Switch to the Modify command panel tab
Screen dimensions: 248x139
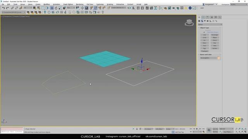coord(203,17)
